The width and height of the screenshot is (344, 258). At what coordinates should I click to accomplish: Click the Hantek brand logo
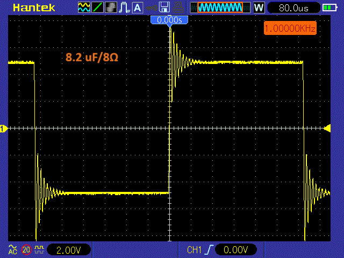click(x=34, y=8)
